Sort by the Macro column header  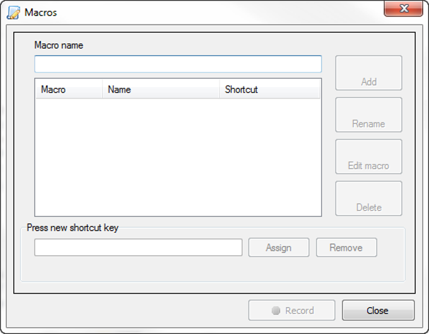tap(69, 89)
